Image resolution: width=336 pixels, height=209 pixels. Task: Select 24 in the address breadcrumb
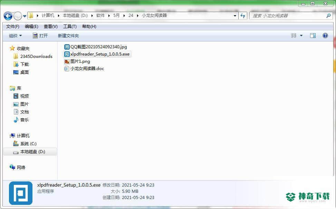point(131,16)
